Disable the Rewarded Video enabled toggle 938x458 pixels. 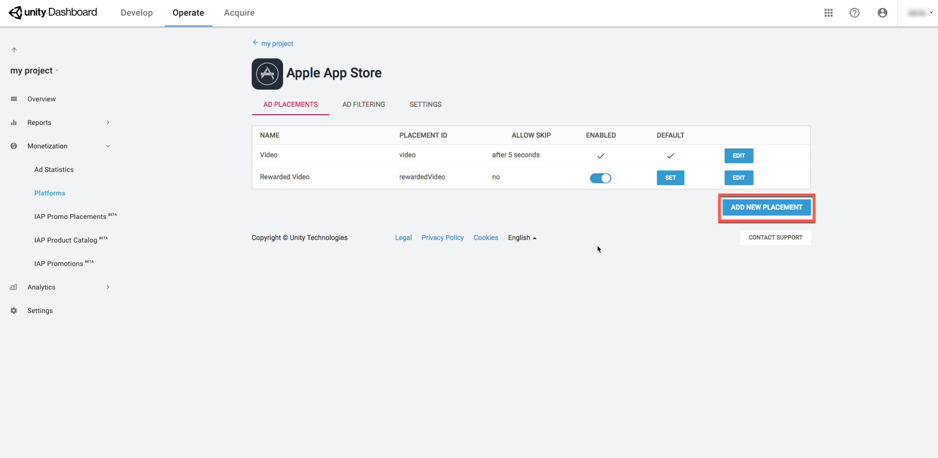pos(600,178)
